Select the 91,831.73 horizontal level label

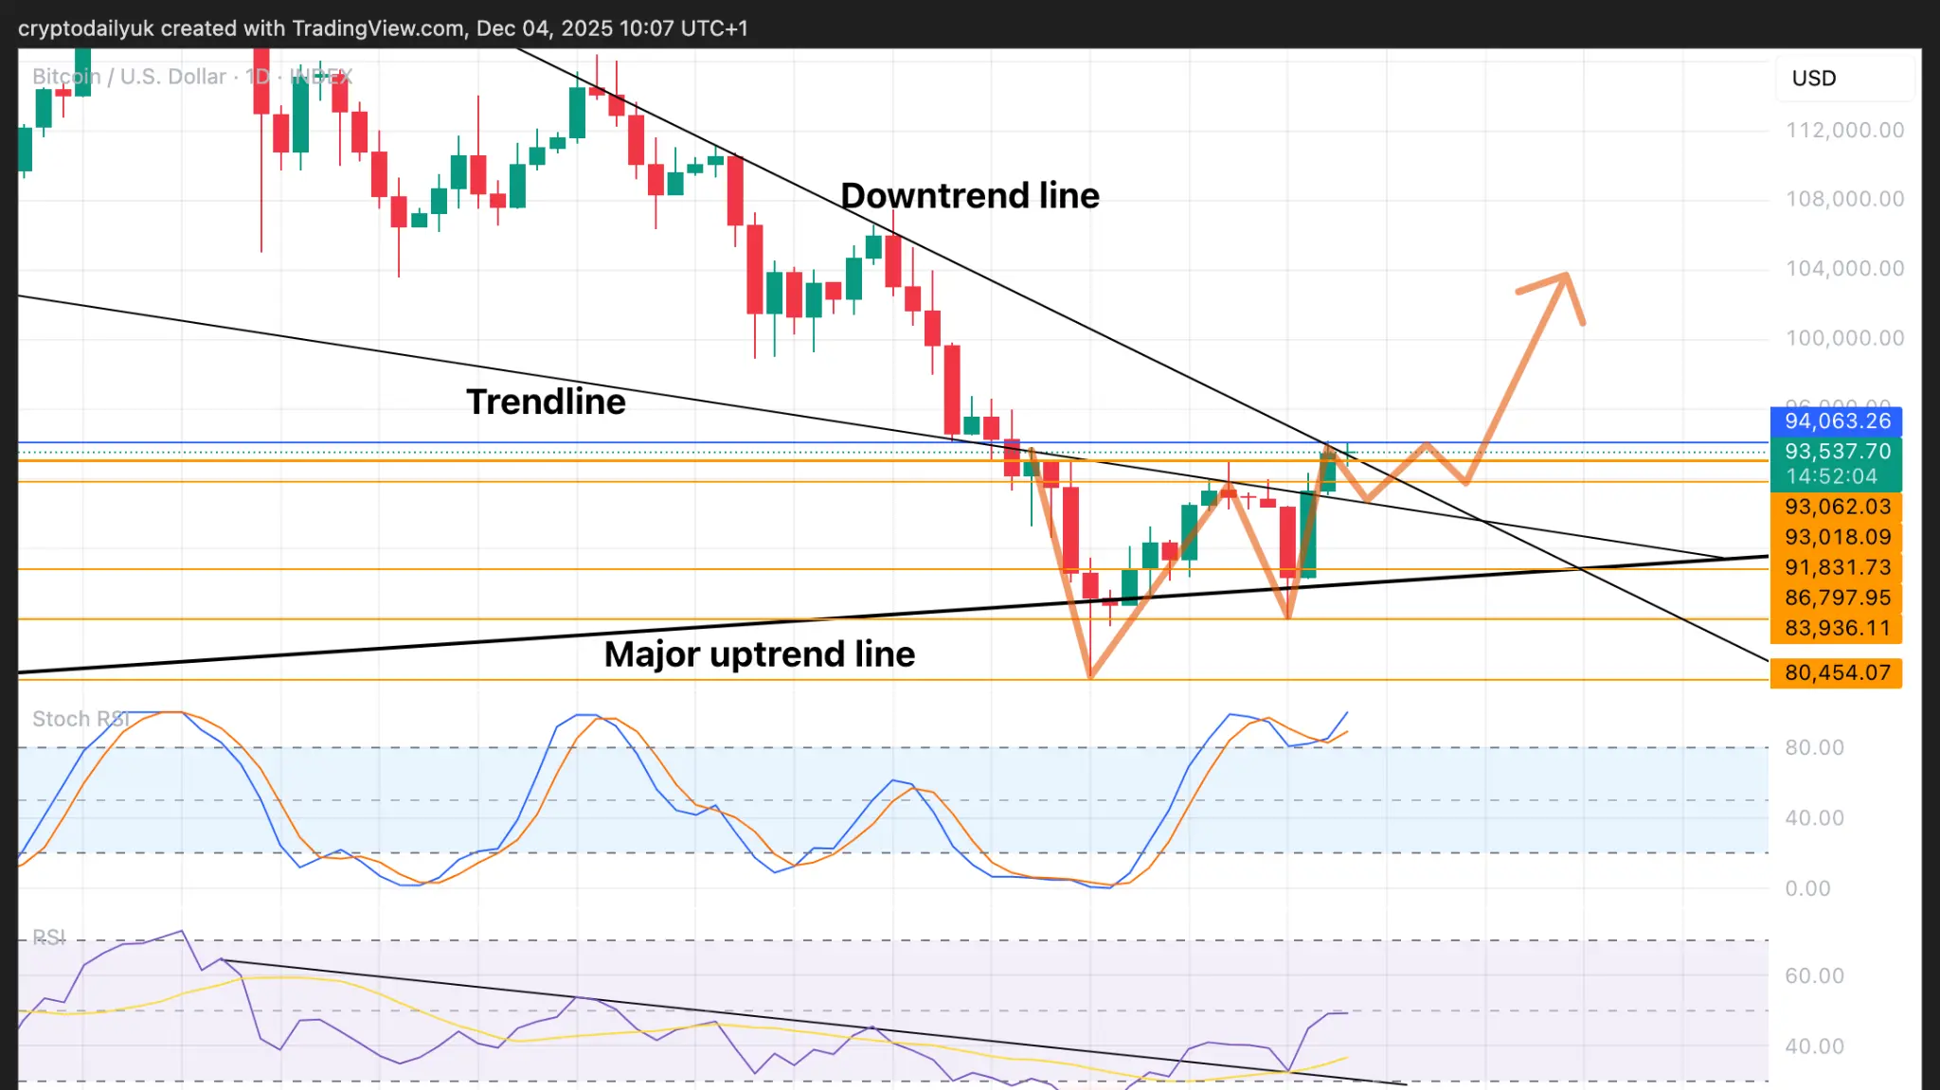[1837, 567]
